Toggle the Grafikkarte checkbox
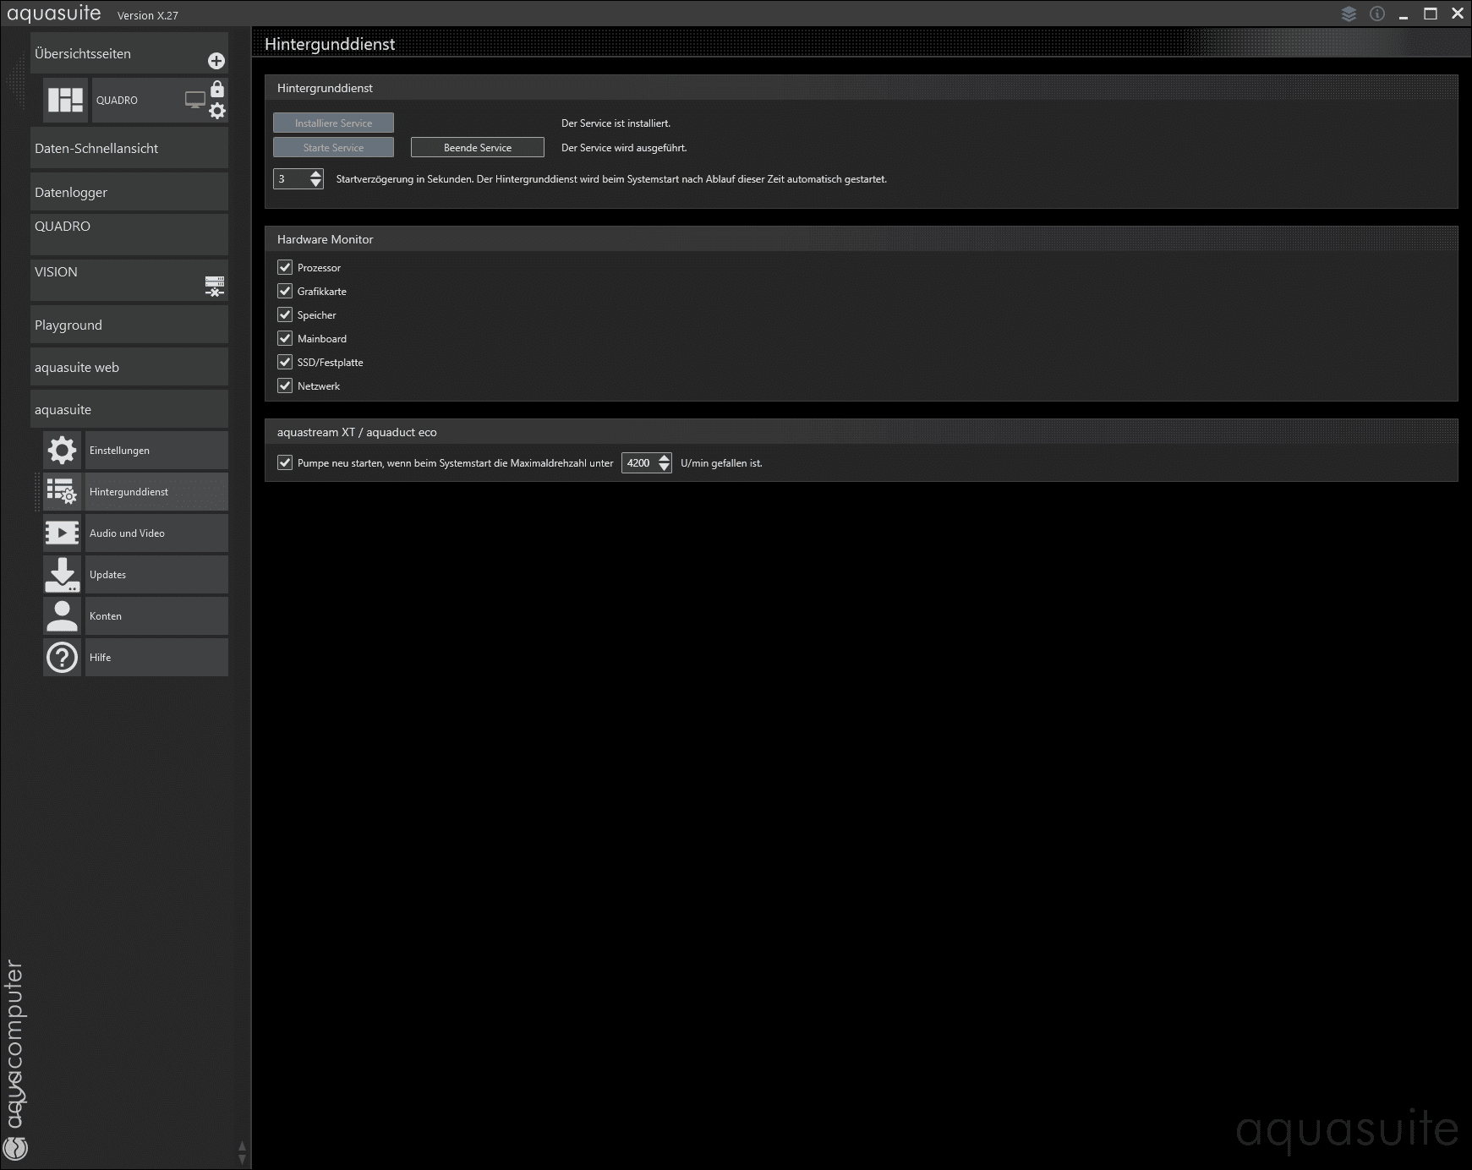The width and height of the screenshot is (1472, 1170). (x=285, y=291)
